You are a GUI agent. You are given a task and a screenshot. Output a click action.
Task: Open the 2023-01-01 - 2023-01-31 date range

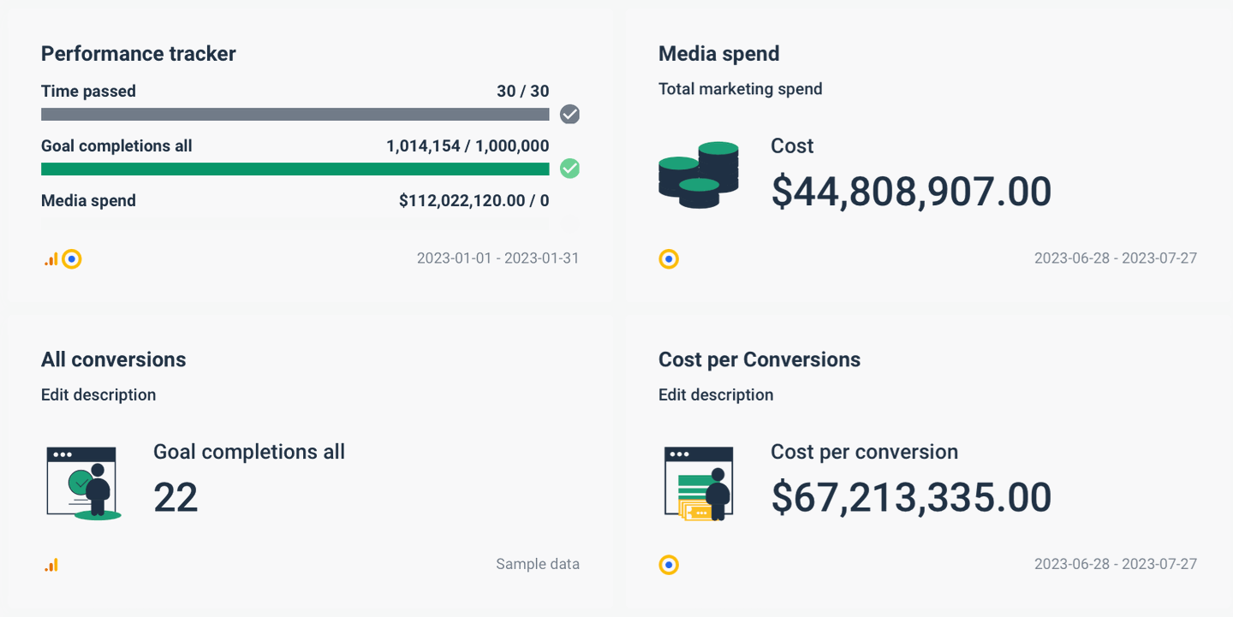click(497, 258)
